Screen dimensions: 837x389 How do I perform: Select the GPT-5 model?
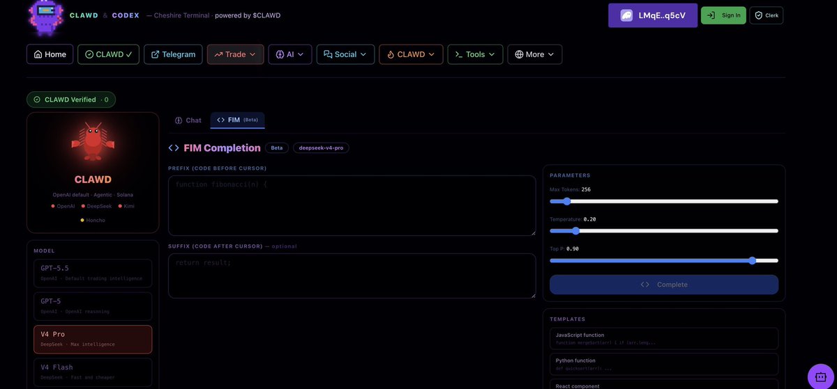pyautogui.click(x=93, y=306)
